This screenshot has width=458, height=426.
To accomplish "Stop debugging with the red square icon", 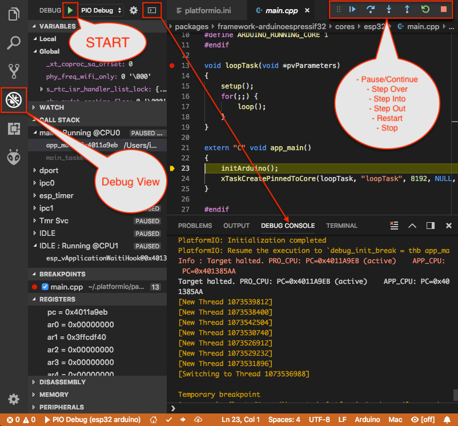I will 445,9.
